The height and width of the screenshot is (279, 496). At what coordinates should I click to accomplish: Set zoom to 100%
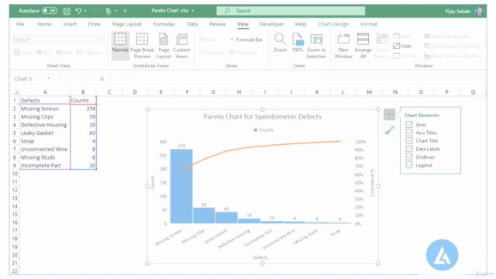click(x=298, y=43)
